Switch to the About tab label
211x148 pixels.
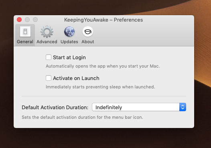pos(88,42)
